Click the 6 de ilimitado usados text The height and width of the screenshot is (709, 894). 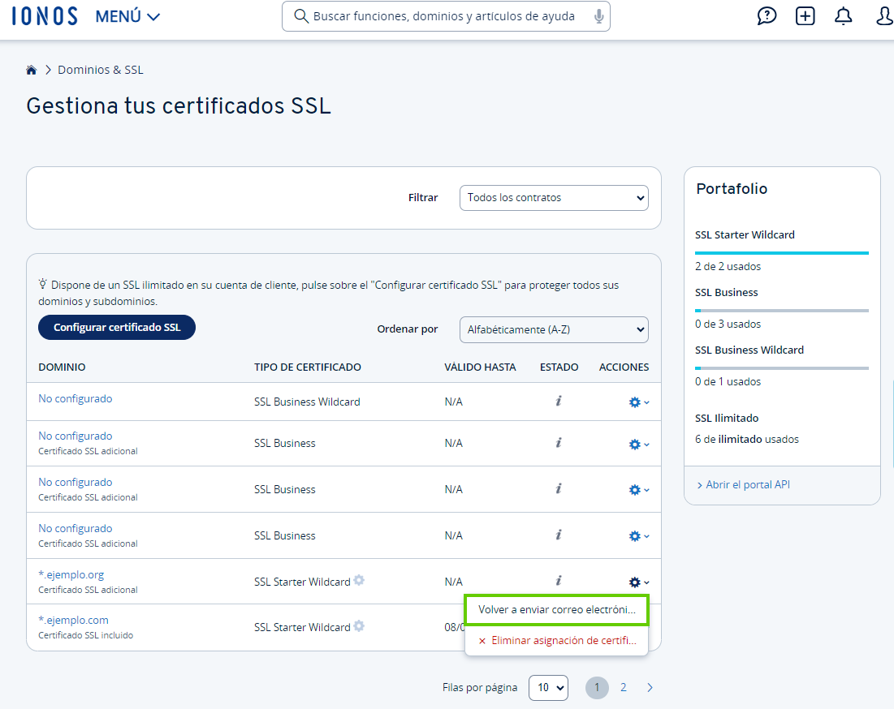tap(747, 439)
